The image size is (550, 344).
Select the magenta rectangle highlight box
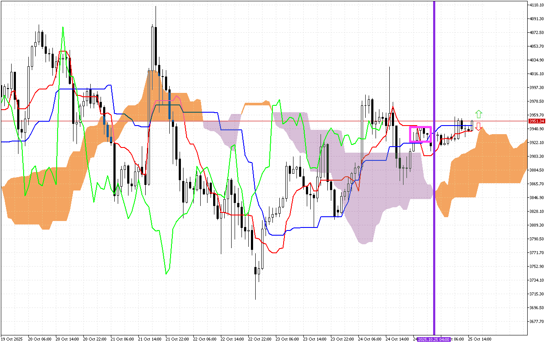click(421, 134)
